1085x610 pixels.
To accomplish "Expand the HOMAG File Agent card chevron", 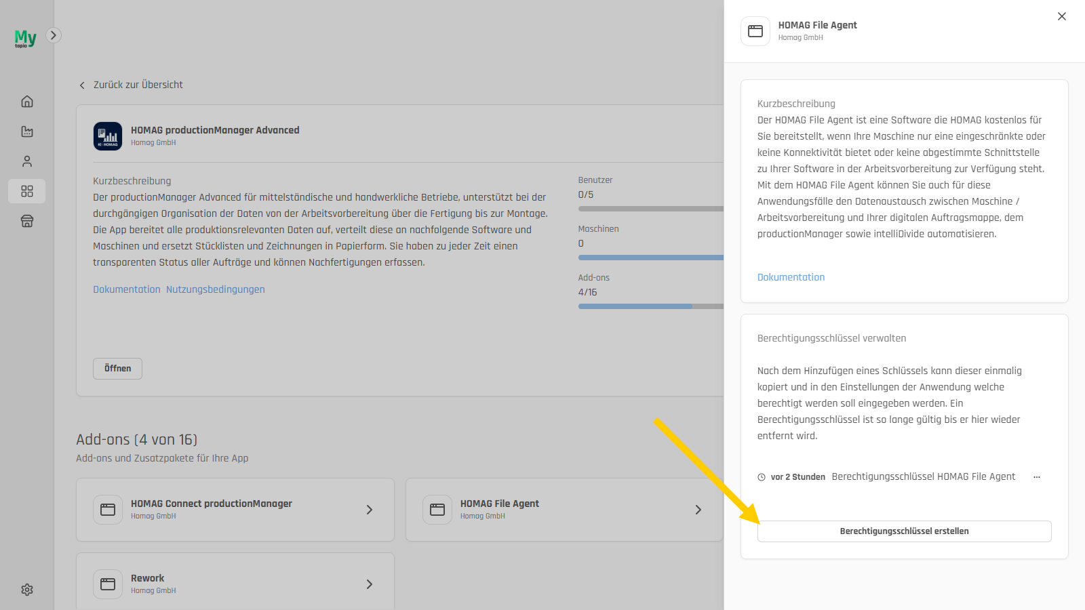I will coord(698,510).
